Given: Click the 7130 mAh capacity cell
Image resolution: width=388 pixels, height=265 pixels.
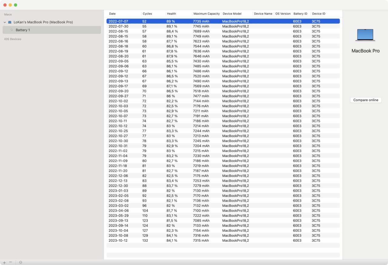Looking at the screenshot, I should pyautogui.click(x=201, y=191).
